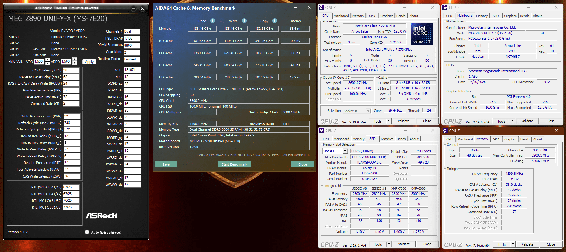The width and height of the screenshot is (566, 252).
Task: Click the DRAM Frequency 4399.8 MHz value
Action: click(514, 174)
